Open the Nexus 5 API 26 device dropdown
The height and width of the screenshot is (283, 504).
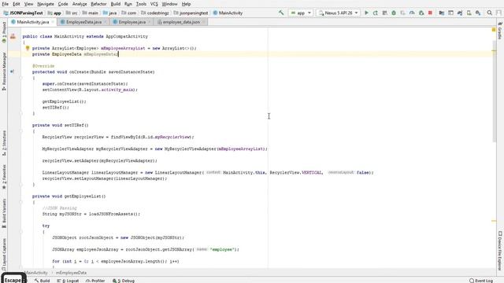click(338, 13)
